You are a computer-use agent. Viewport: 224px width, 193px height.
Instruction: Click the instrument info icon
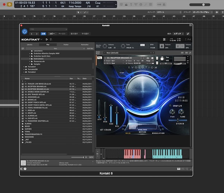152,58
